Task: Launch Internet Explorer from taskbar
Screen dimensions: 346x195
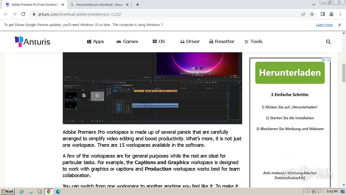Action: (21, 191)
